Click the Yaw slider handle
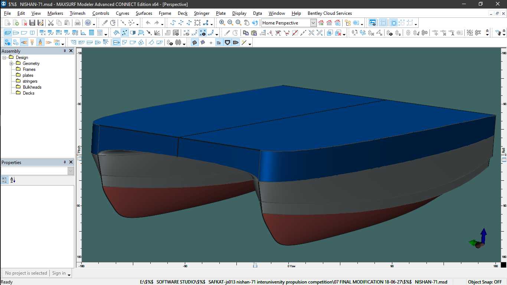 point(255,265)
